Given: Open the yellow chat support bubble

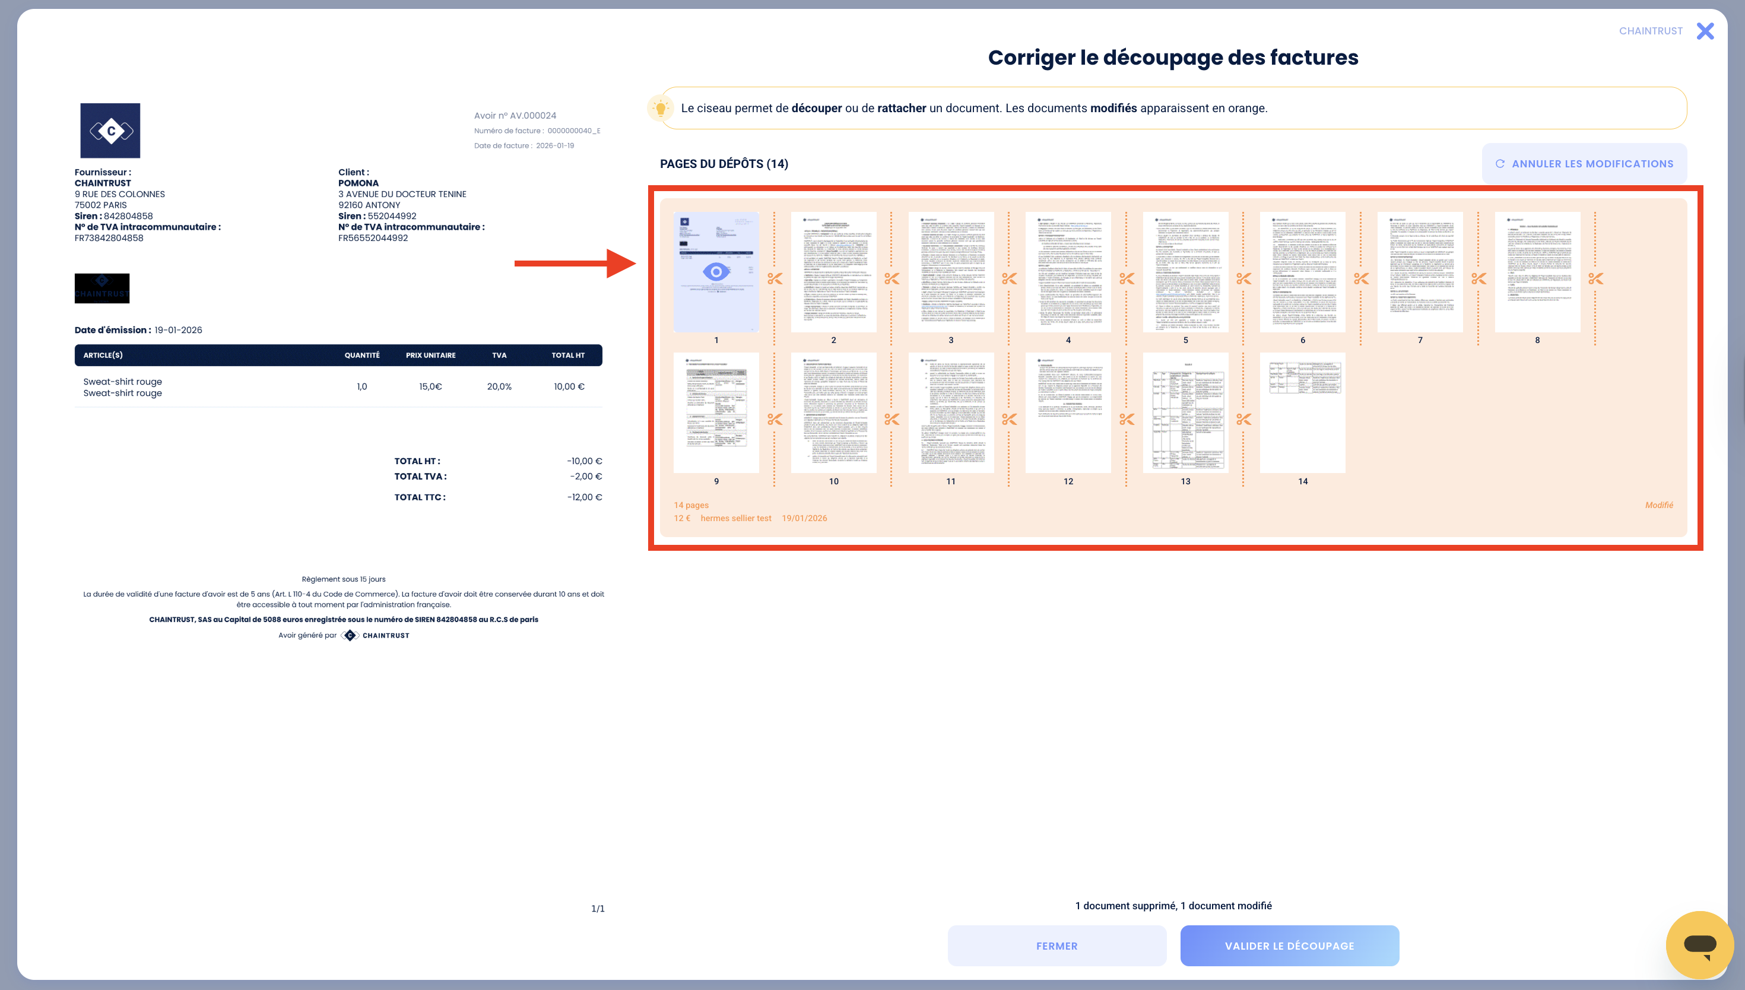Looking at the screenshot, I should point(1699,944).
